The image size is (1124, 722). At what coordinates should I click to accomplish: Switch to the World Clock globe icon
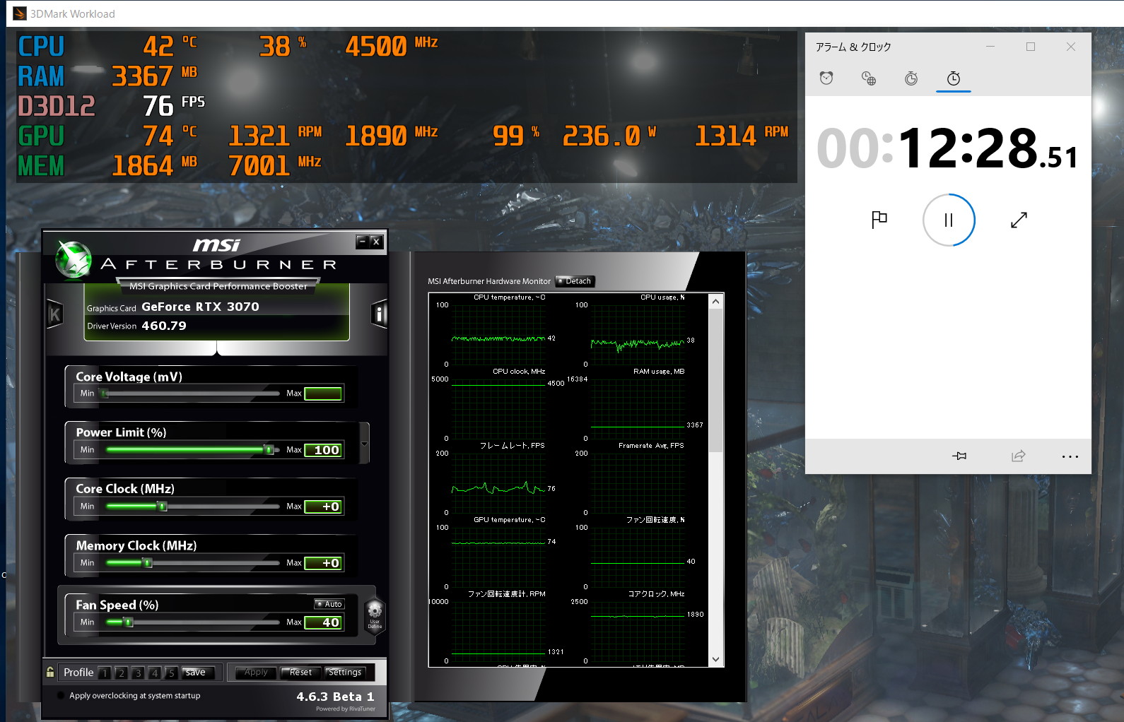pyautogui.click(x=869, y=78)
